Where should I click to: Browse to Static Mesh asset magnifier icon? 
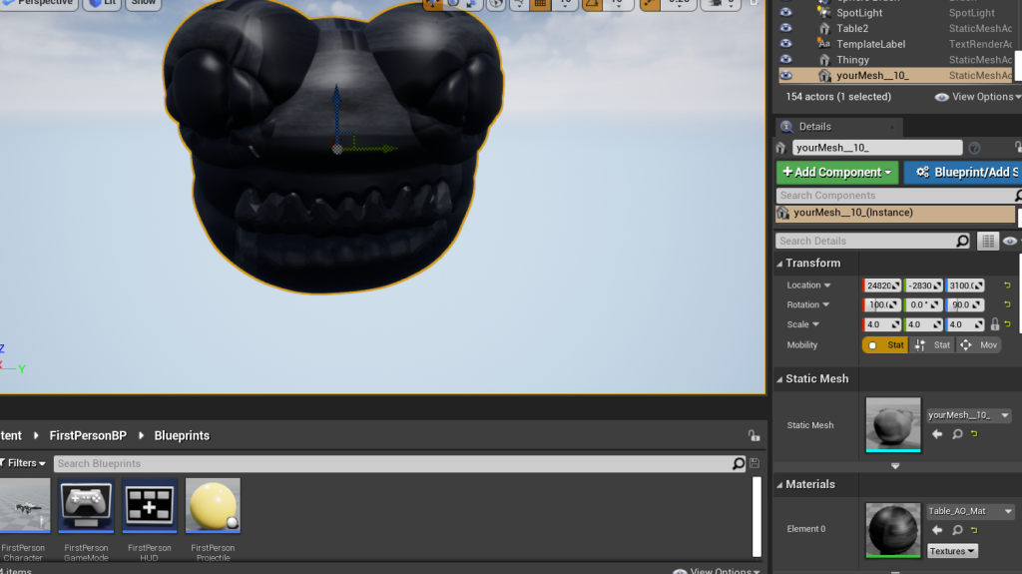tap(956, 434)
